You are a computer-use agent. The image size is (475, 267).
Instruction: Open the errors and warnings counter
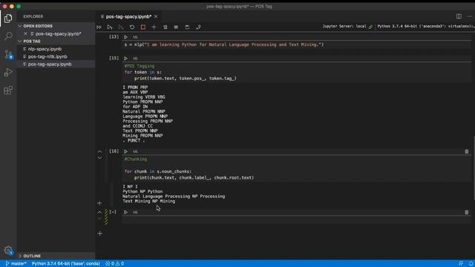click(x=114, y=263)
